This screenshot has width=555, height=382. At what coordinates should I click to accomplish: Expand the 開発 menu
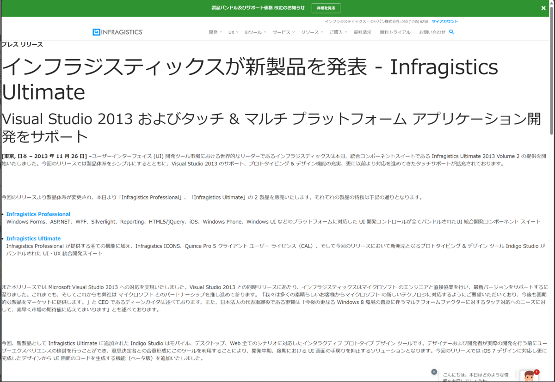click(215, 32)
